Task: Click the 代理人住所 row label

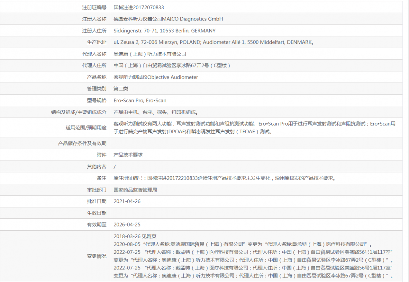Action: click(x=94, y=65)
